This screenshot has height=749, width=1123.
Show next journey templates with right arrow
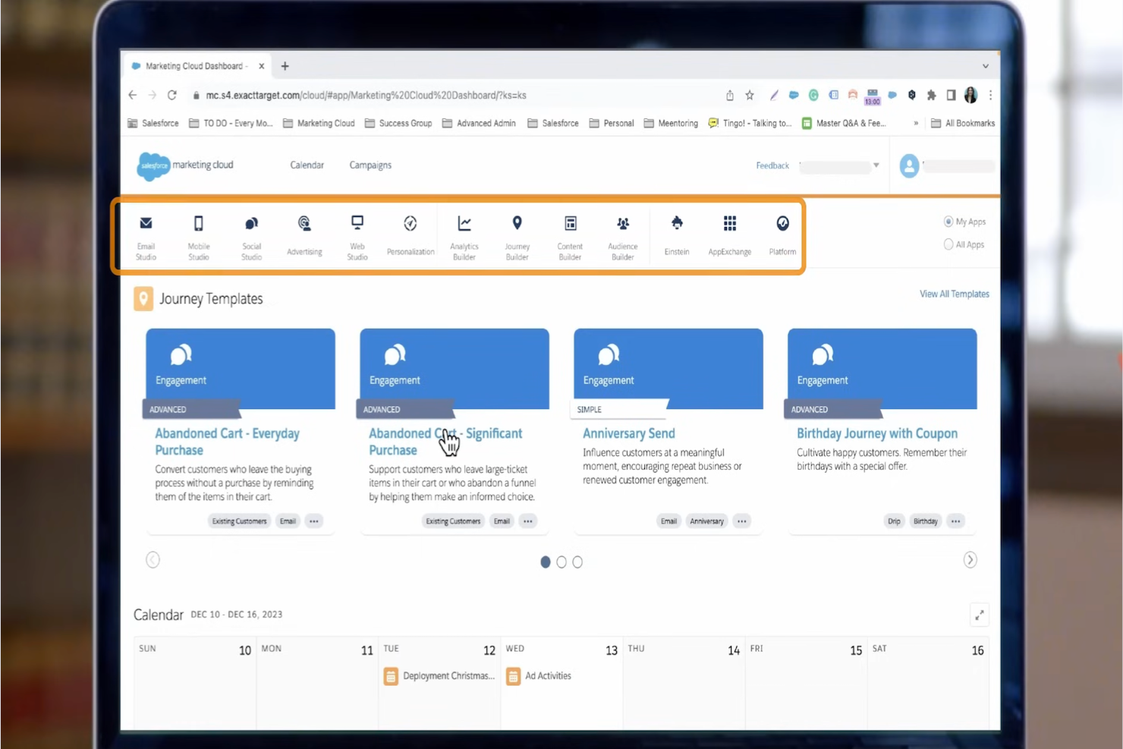(970, 560)
